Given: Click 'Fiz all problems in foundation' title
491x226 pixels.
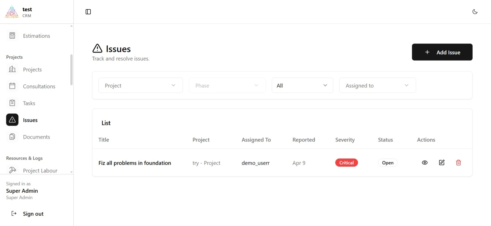Looking at the screenshot, I should click(x=135, y=163).
